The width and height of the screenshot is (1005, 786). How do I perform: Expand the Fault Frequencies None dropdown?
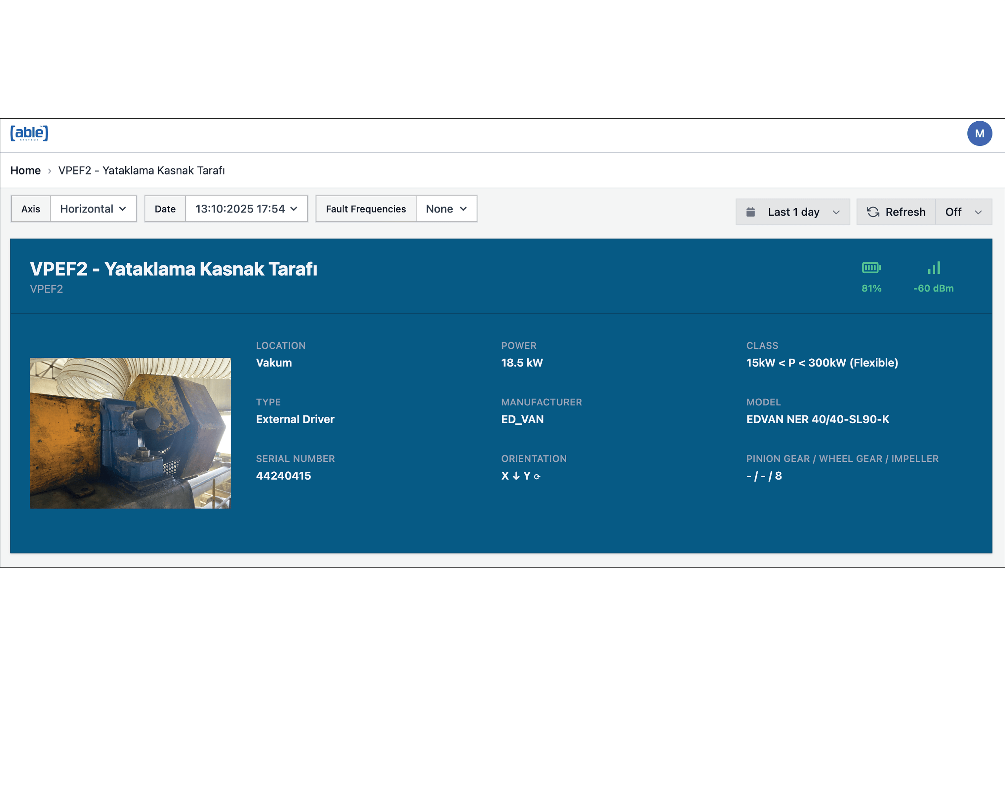(x=446, y=209)
